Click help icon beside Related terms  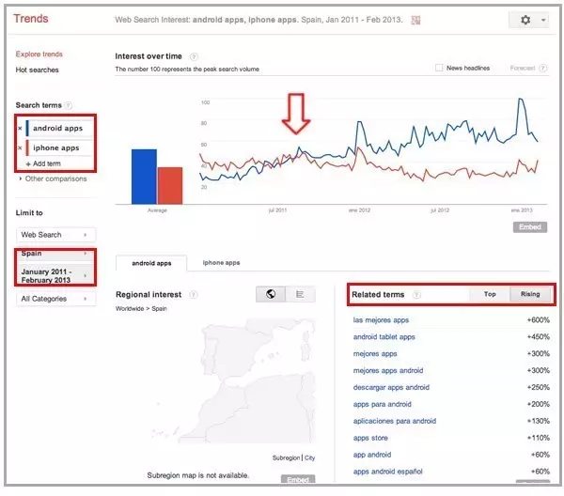click(x=416, y=295)
